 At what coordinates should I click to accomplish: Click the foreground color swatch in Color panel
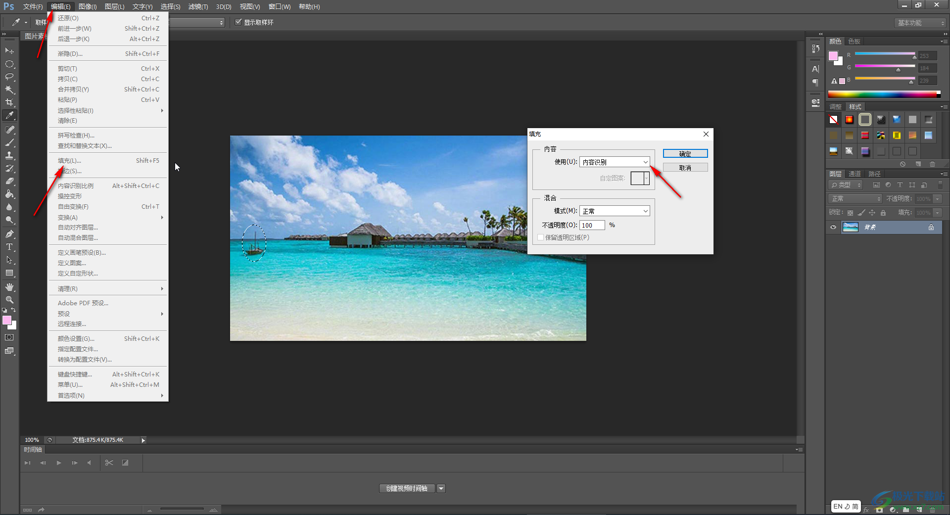tap(833, 55)
